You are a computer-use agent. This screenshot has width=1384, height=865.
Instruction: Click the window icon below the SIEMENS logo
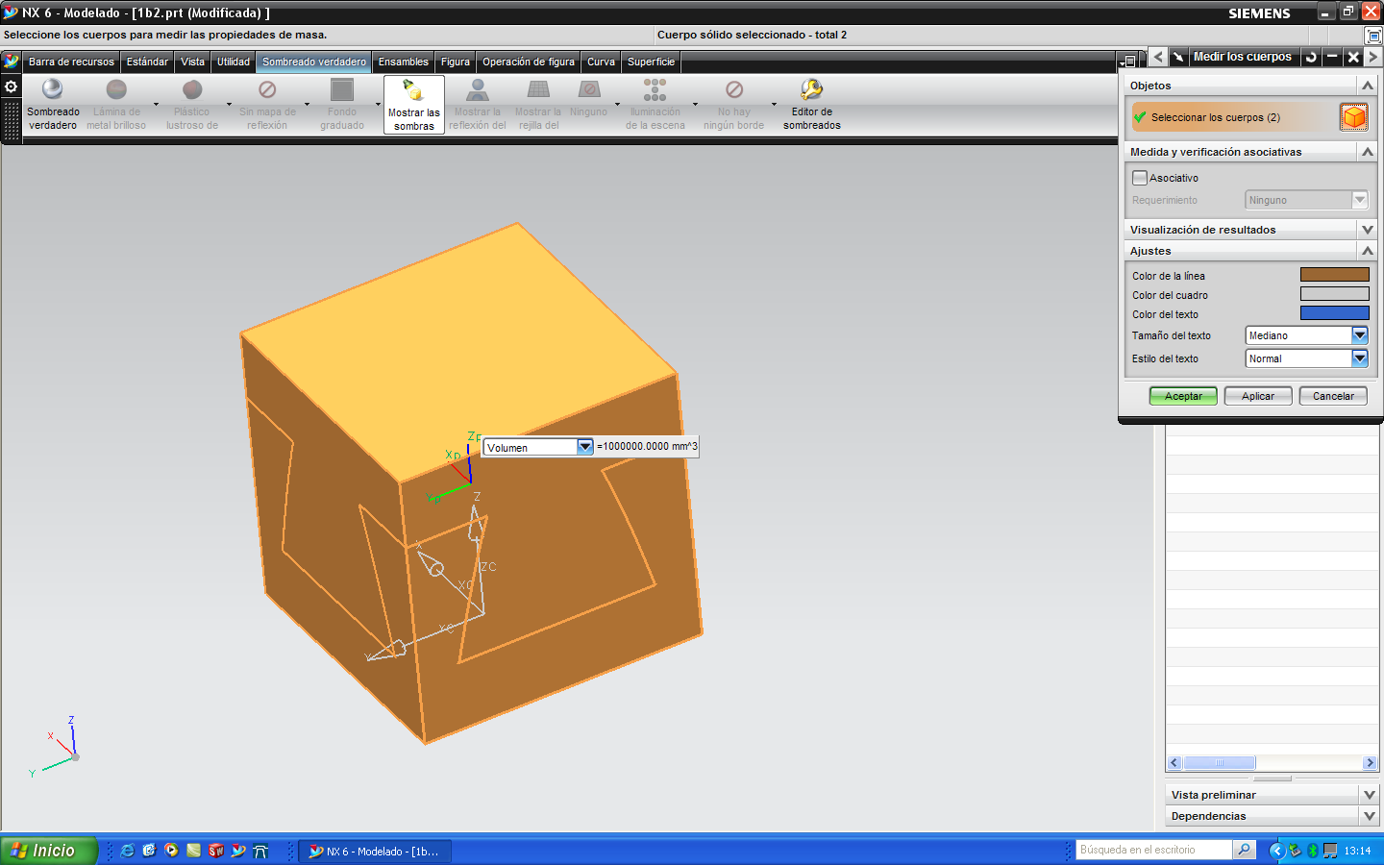1373,36
